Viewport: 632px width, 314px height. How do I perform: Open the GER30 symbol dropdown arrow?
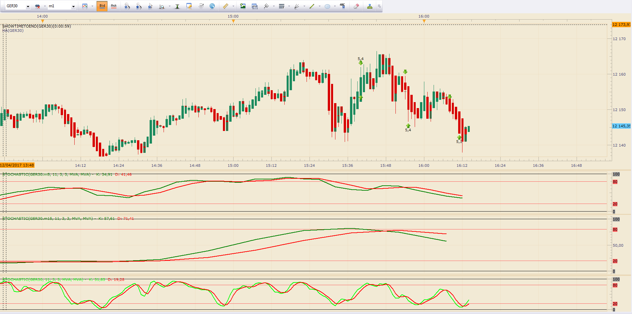click(28, 6)
